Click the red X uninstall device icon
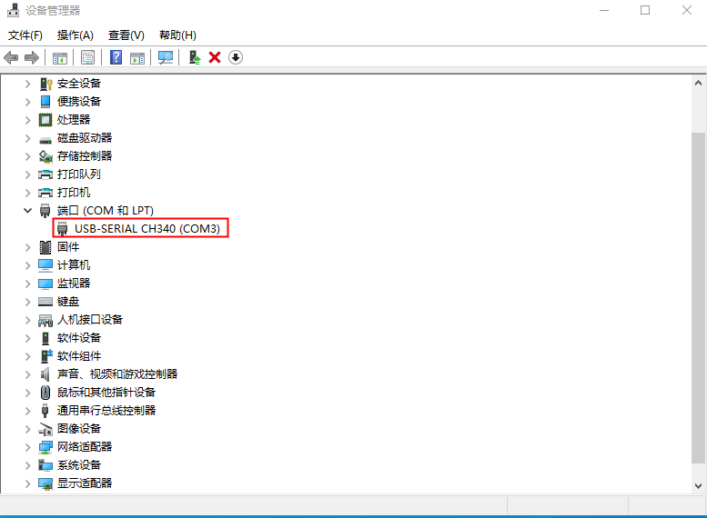This screenshot has width=707, height=518. [x=215, y=57]
